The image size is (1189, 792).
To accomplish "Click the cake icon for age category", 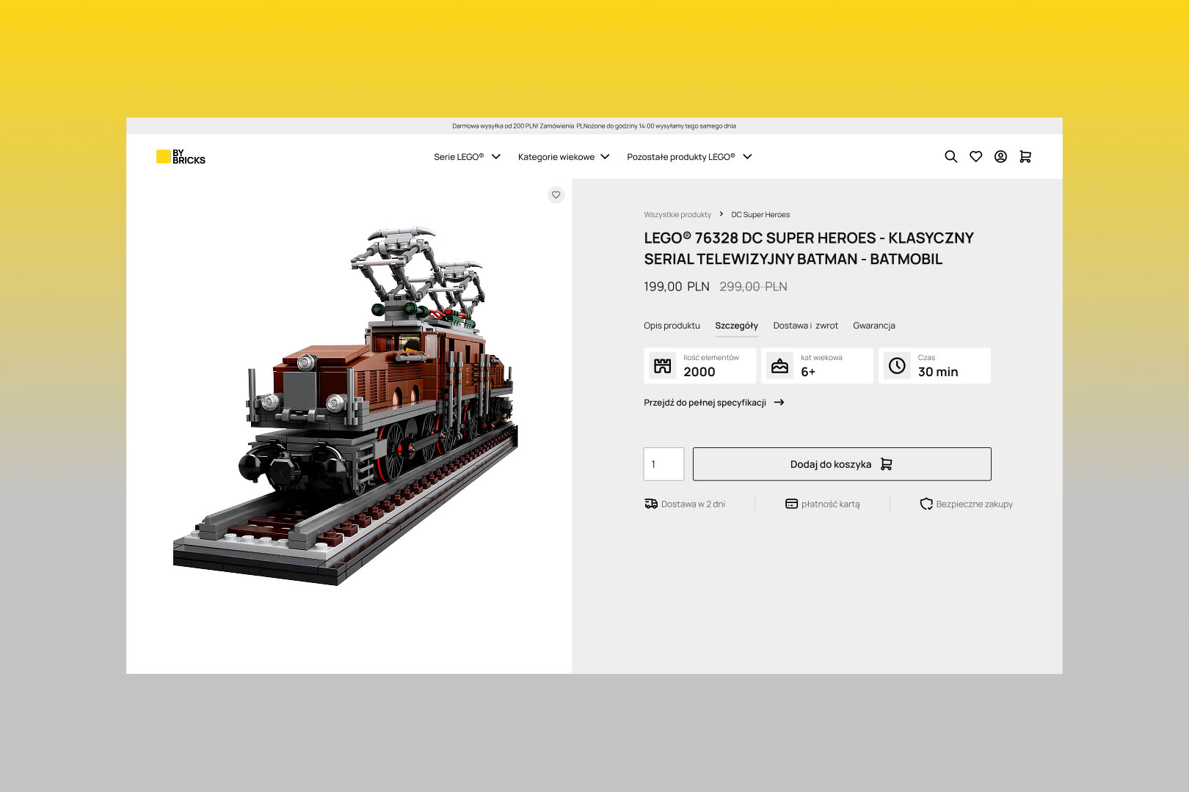I will point(779,365).
